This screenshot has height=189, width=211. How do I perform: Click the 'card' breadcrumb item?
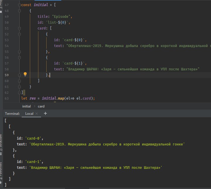tap(41, 106)
